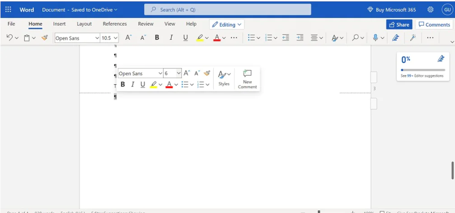Expand ribbon font color dropdown arrow
455x213 pixels.
(224, 38)
